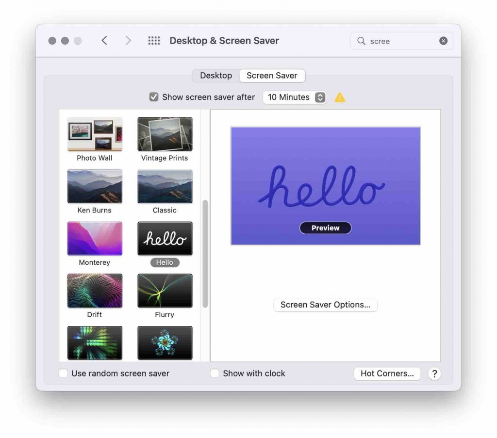
Task: Click the 'Ken Burns' label text
Action: point(95,211)
